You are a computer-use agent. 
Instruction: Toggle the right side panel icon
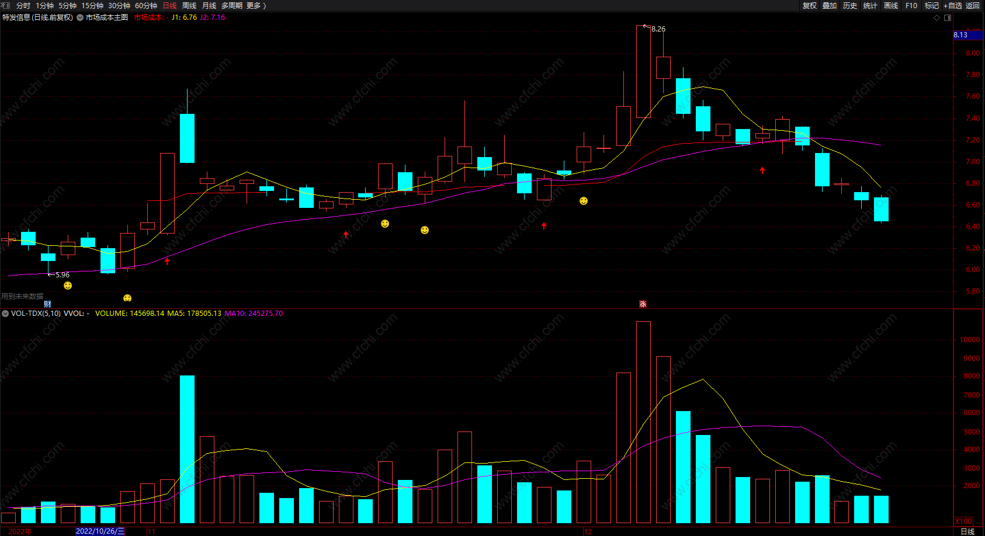pos(948,18)
